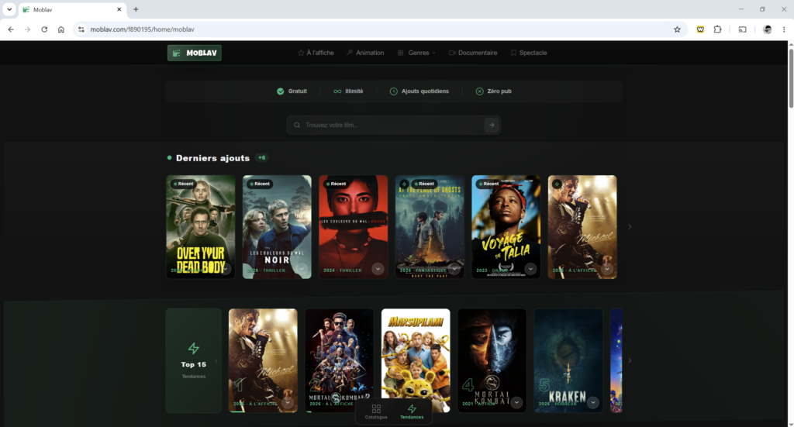Screen dimensions: 794x427
Task: Click the sparkle icon on Michael poster
Action: point(557,184)
